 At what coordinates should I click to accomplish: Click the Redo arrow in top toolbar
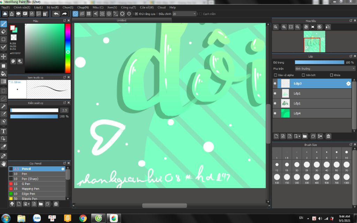pyautogui.click(x=64, y=14)
